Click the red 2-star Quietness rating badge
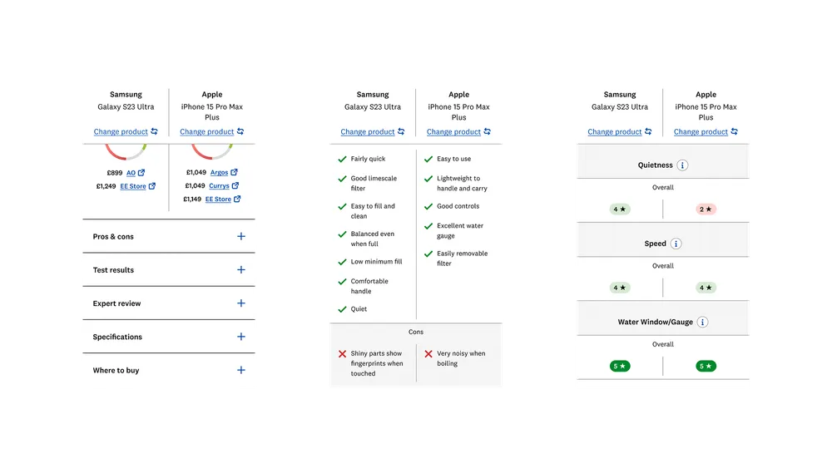Screen dimensions: 832x468 706,209
